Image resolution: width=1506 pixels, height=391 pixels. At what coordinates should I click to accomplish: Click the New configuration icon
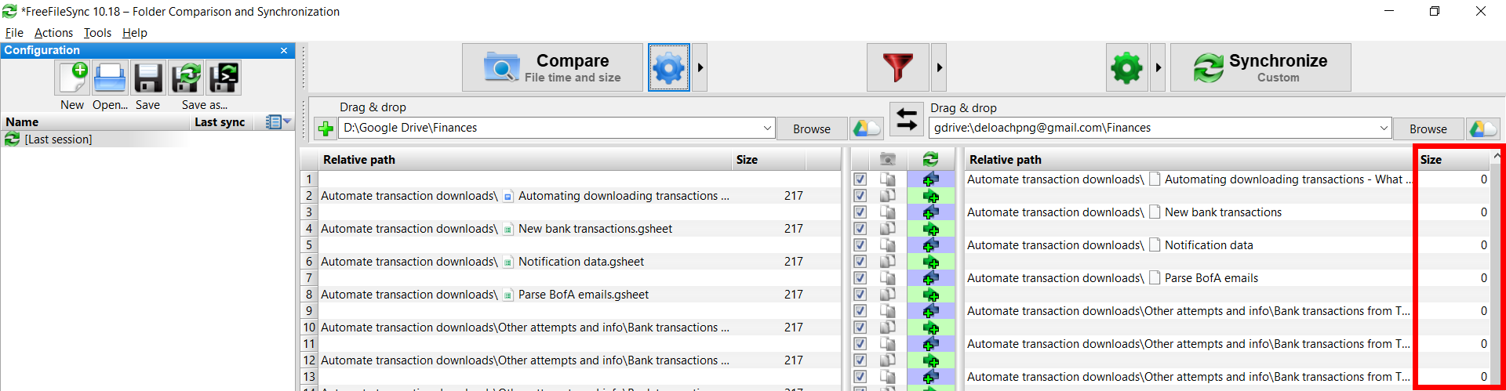73,78
